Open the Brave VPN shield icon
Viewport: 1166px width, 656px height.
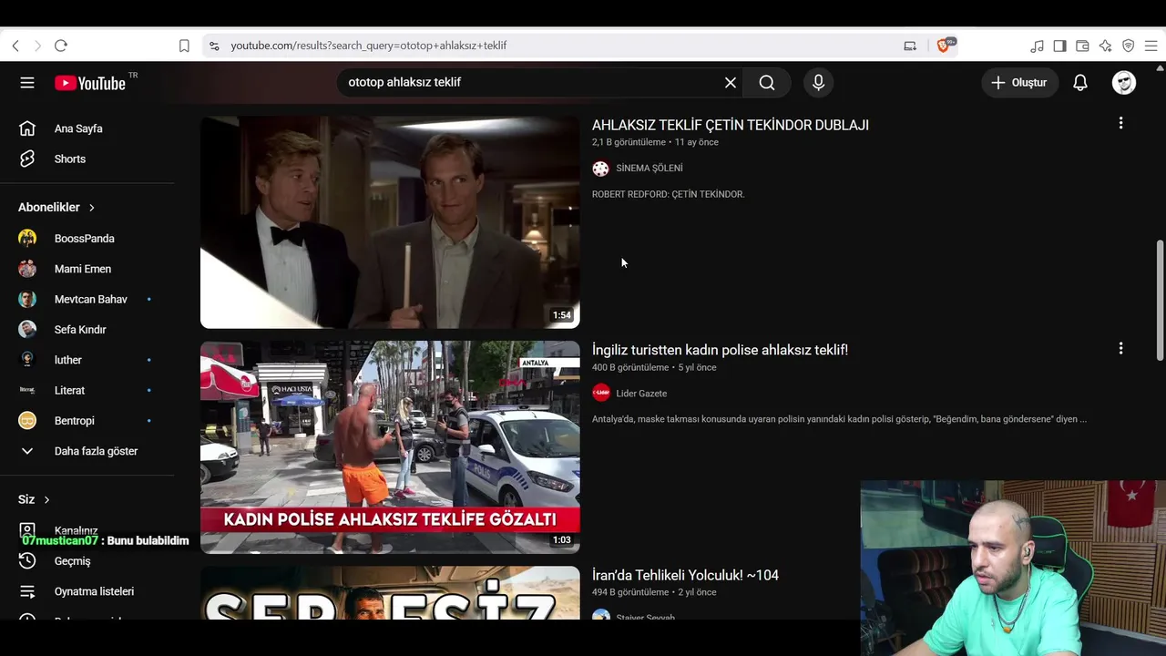[x=1129, y=46]
